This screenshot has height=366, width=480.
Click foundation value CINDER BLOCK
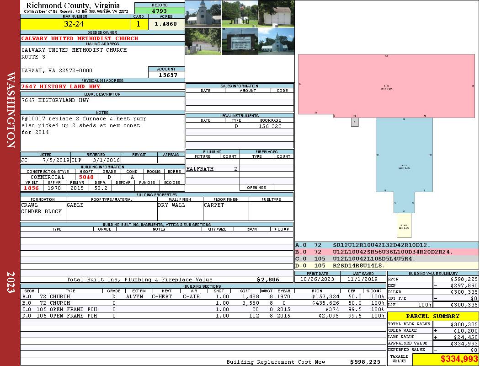point(42,211)
